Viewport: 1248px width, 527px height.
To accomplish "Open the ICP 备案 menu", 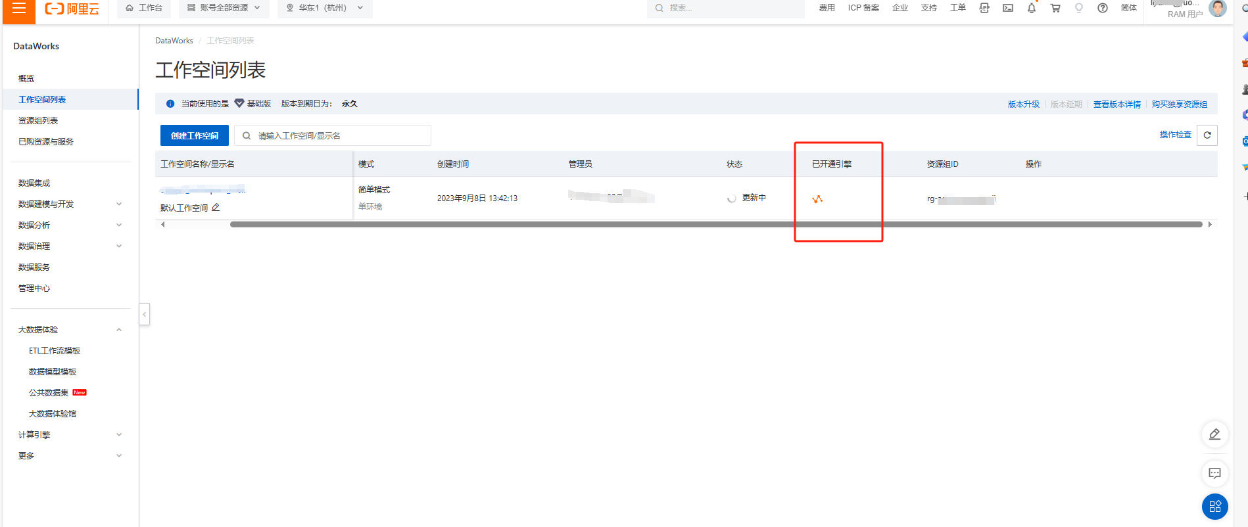I will [863, 8].
